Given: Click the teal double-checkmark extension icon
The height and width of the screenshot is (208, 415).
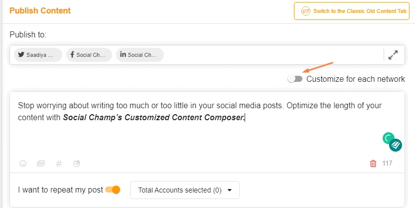Looking at the screenshot, I should (x=396, y=145).
